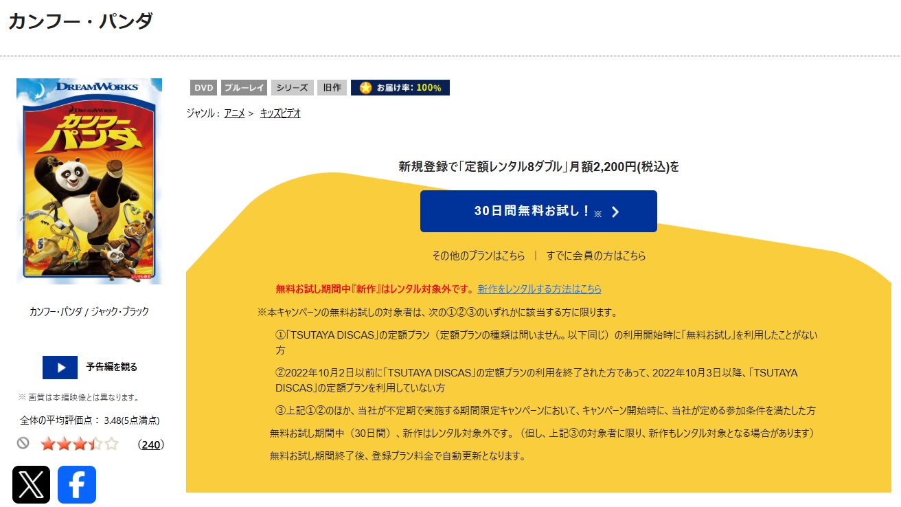This screenshot has width=901, height=507.
Task: Share the page on X (Twitter)
Action: [32, 484]
